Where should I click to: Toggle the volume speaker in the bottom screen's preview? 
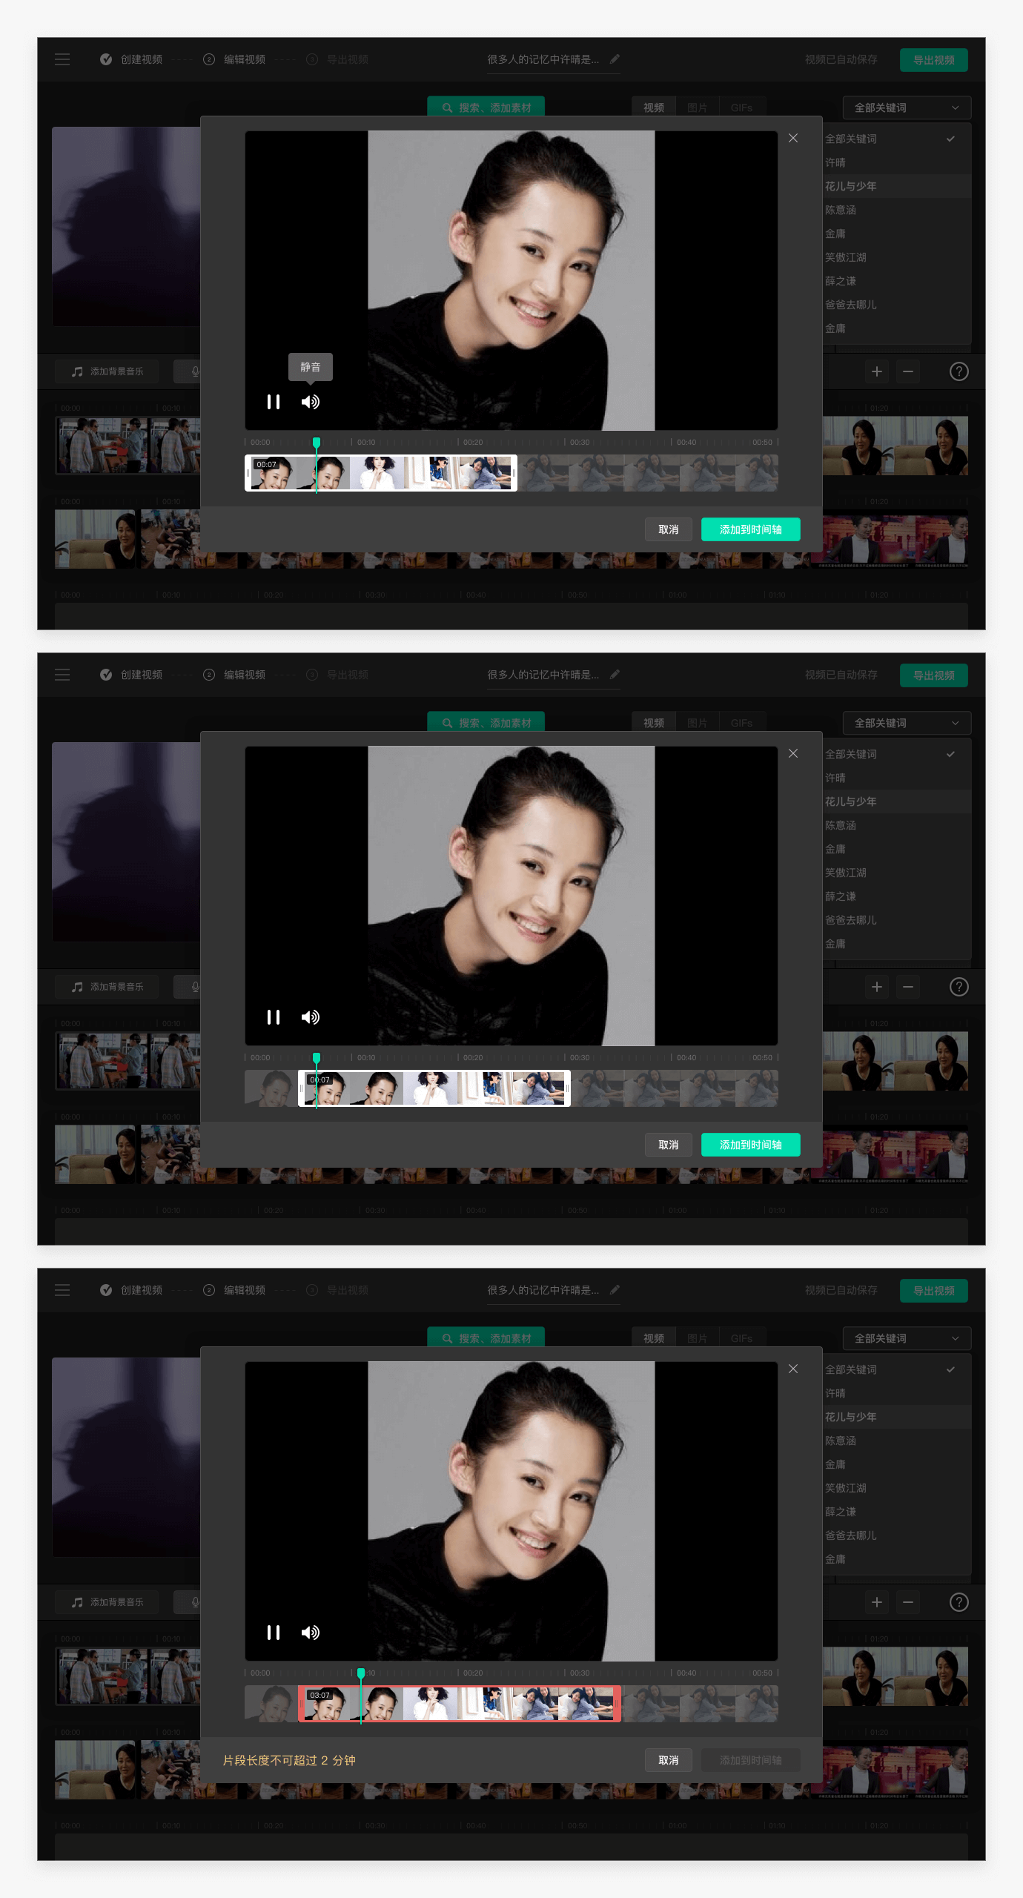click(x=310, y=1633)
